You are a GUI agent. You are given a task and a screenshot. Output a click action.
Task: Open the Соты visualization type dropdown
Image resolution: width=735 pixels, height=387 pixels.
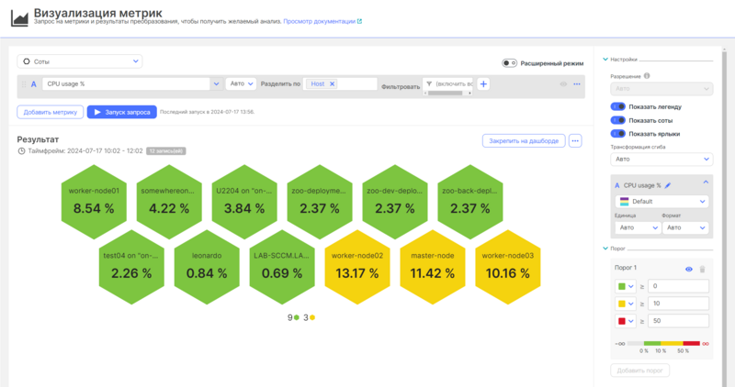click(80, 61)
